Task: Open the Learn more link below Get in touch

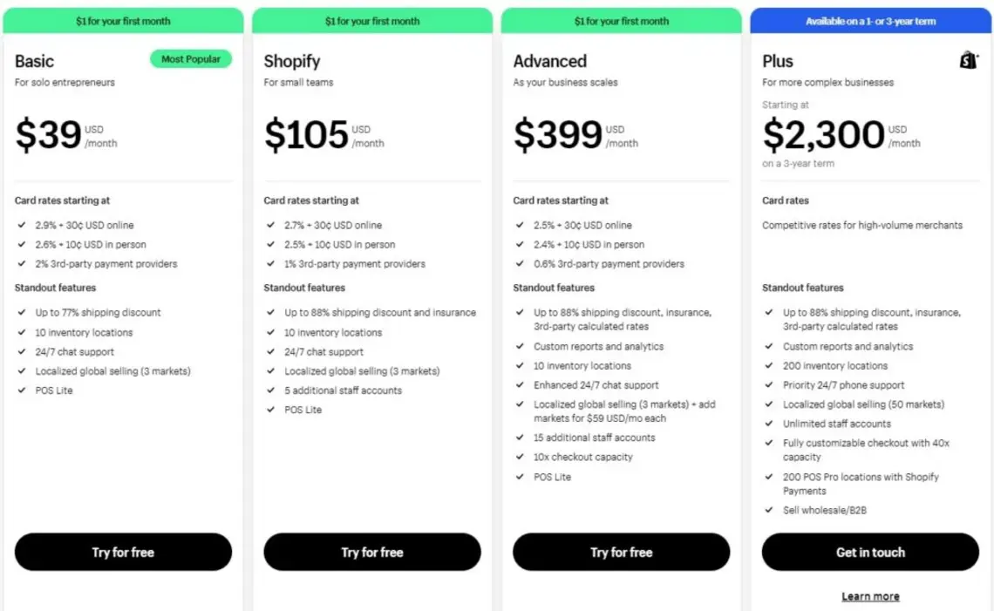Action: click(x=870, y=596)
